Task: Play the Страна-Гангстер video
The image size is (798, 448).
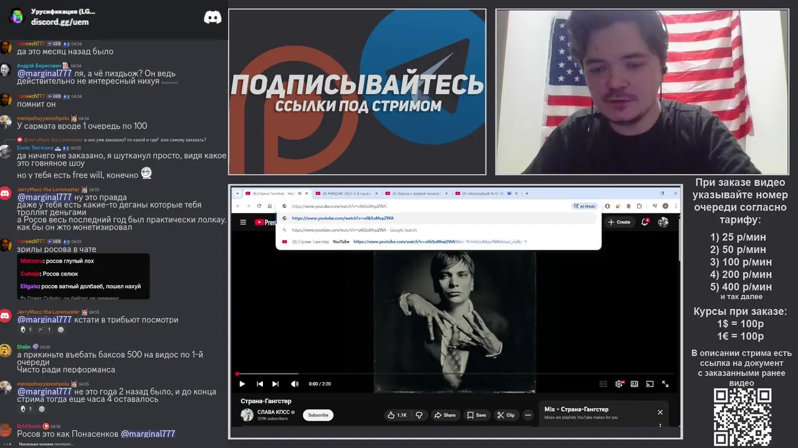Action: [x=243, y=384]
